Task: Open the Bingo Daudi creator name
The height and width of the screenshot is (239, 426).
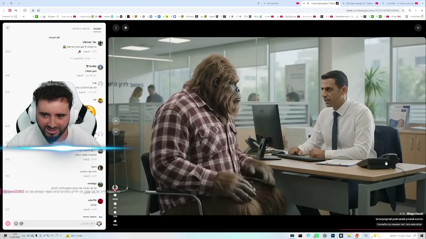Action: (x=415, y=214)
